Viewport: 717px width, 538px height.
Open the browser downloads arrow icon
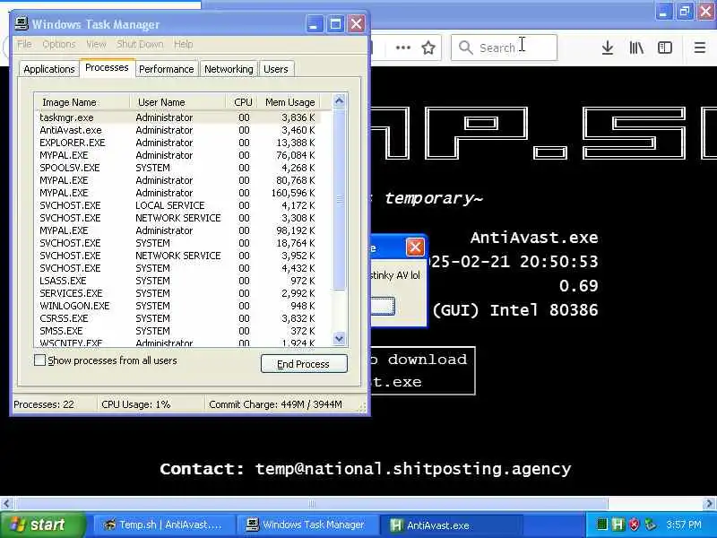click(608, 48)
